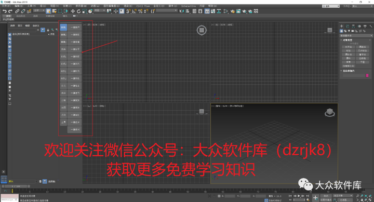374x202 pixels.
Task: Toggle the Ribbon display button
Action: [207, 11]
